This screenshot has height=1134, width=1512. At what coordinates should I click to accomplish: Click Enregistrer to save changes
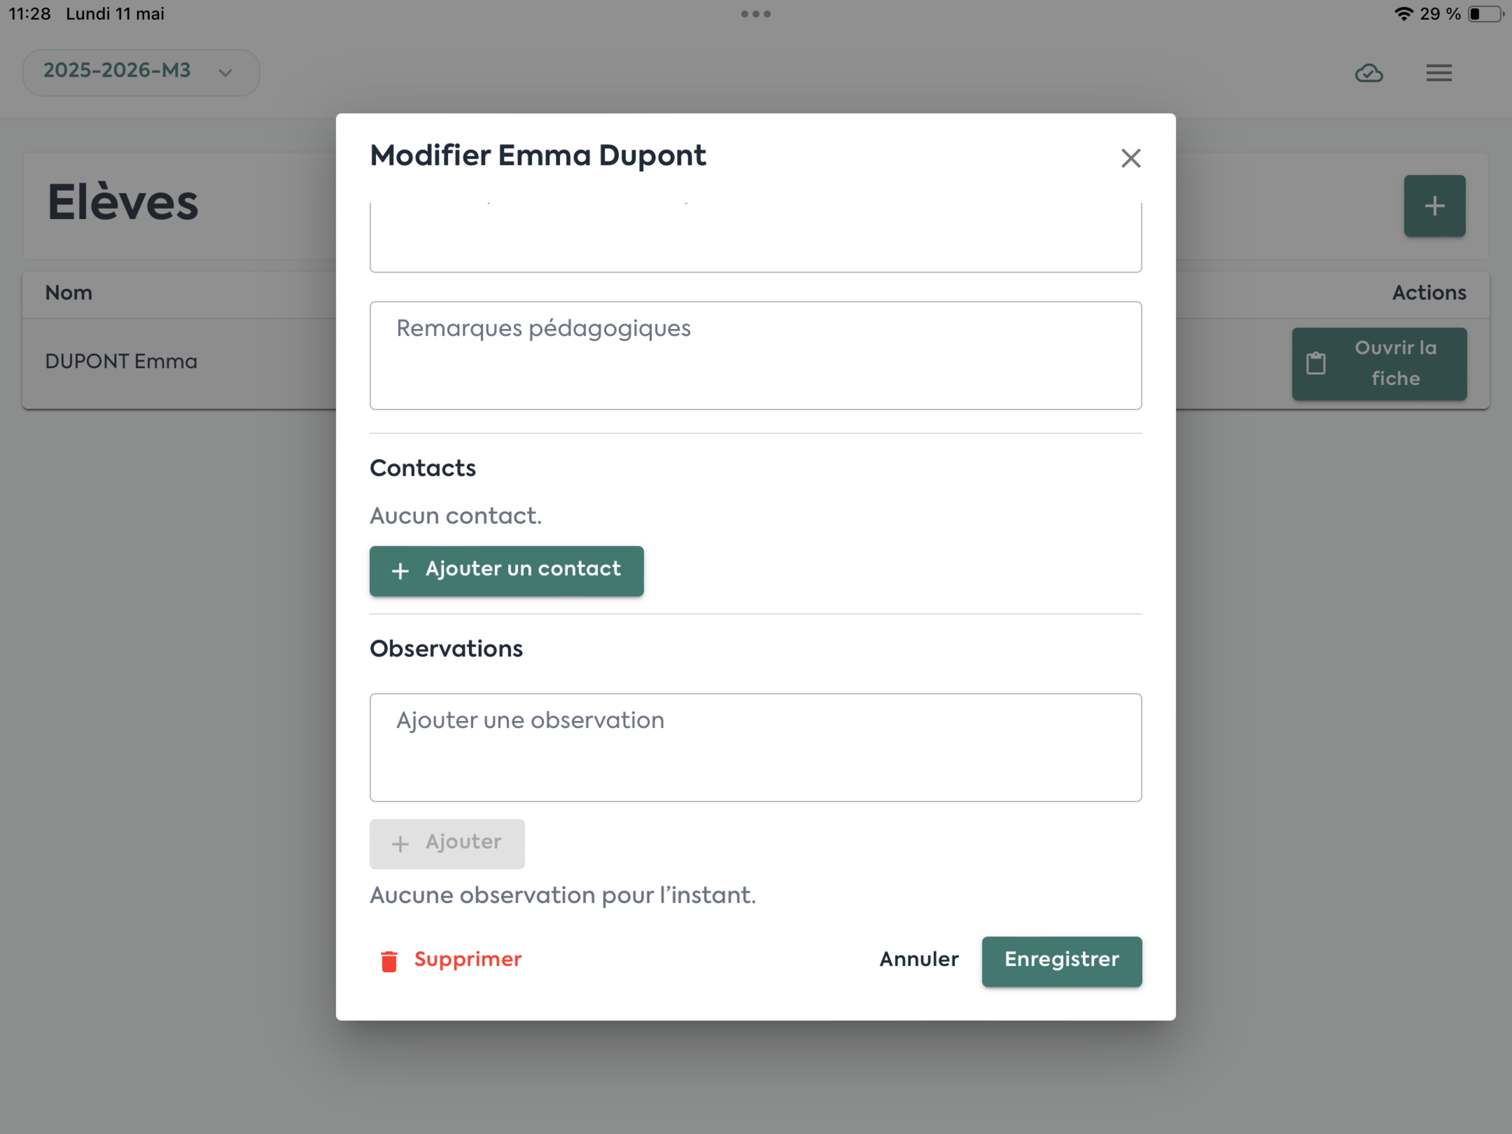(1061, 960)
